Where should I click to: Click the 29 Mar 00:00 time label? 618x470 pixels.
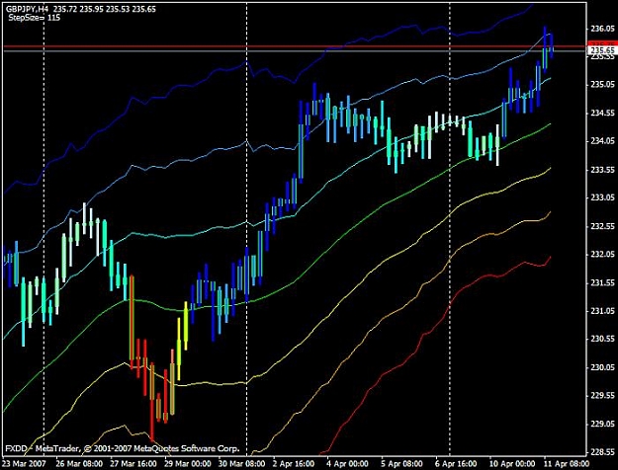188,464
